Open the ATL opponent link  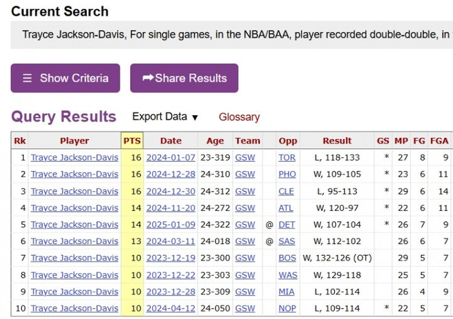286,208
